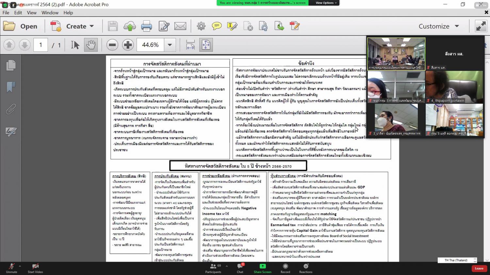Select the สื่อสาร ผส. participant tile
The height and width of the screenshot is (275, 490).
tap(454, 54)
